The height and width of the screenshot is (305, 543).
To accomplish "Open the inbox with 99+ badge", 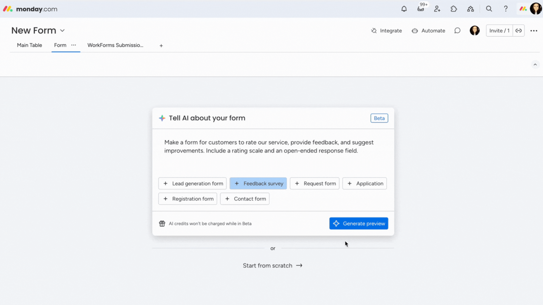I will (x=421, y=9).
